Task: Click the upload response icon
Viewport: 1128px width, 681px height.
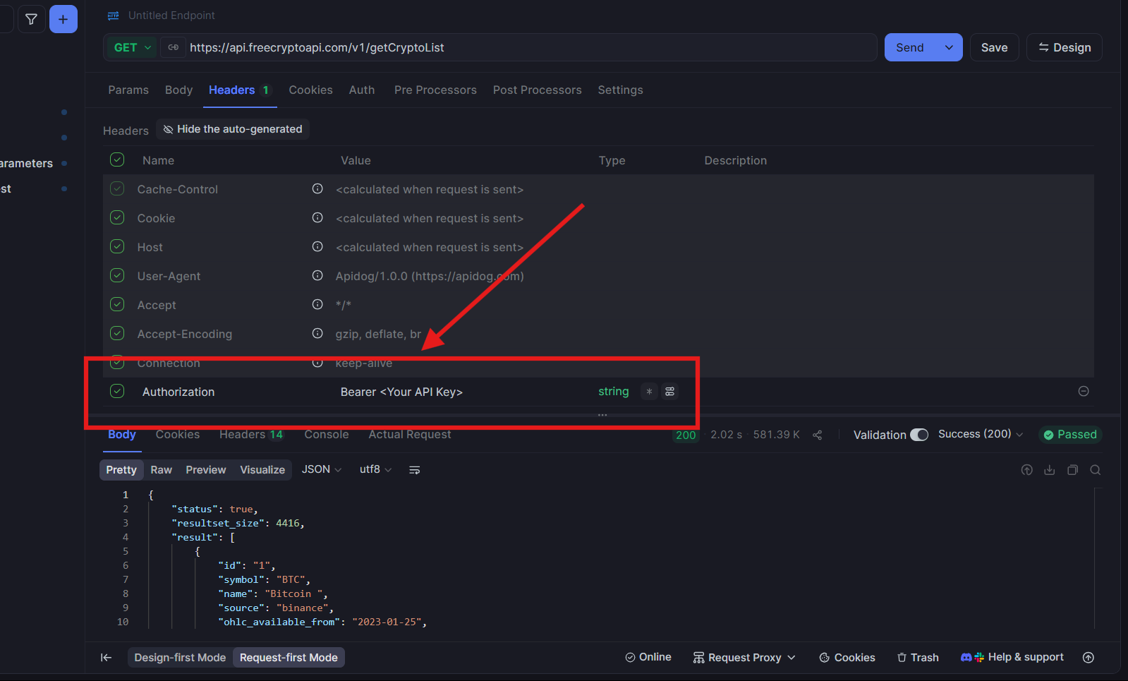Action: click(x=1027, y=470)
